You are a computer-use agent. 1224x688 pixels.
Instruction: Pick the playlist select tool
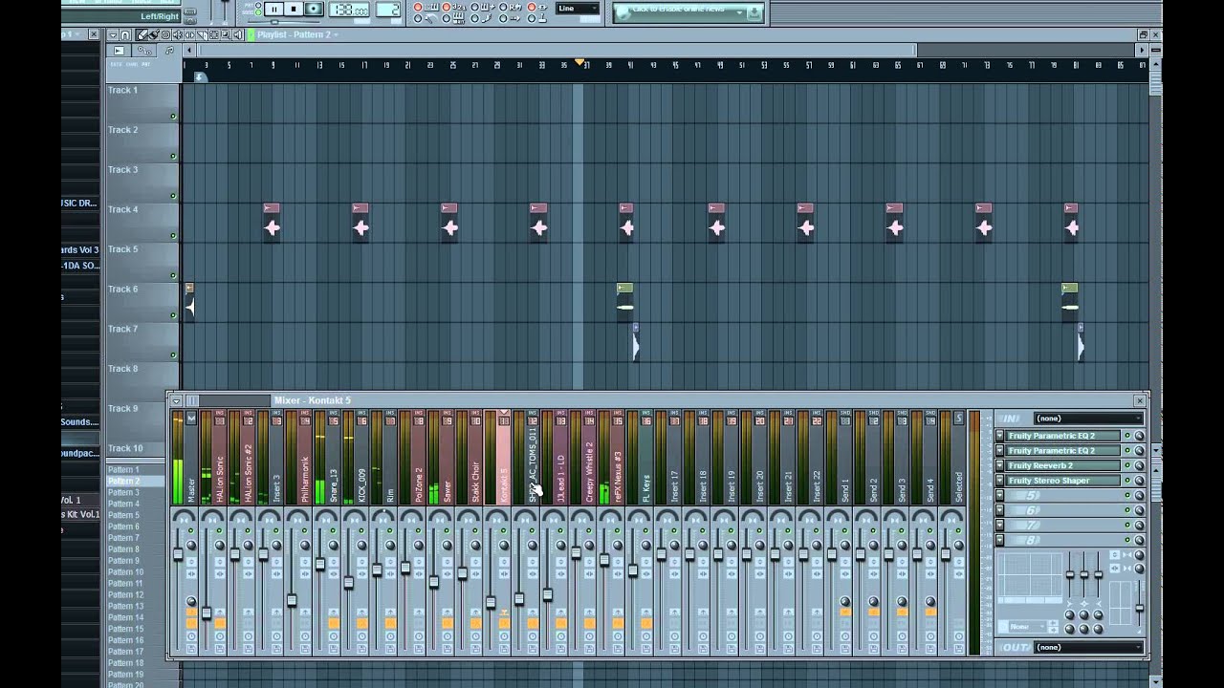pos(213,35)
